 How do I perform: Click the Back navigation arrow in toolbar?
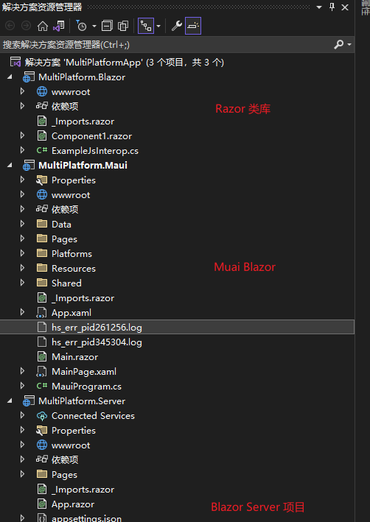tap(10, 26)
